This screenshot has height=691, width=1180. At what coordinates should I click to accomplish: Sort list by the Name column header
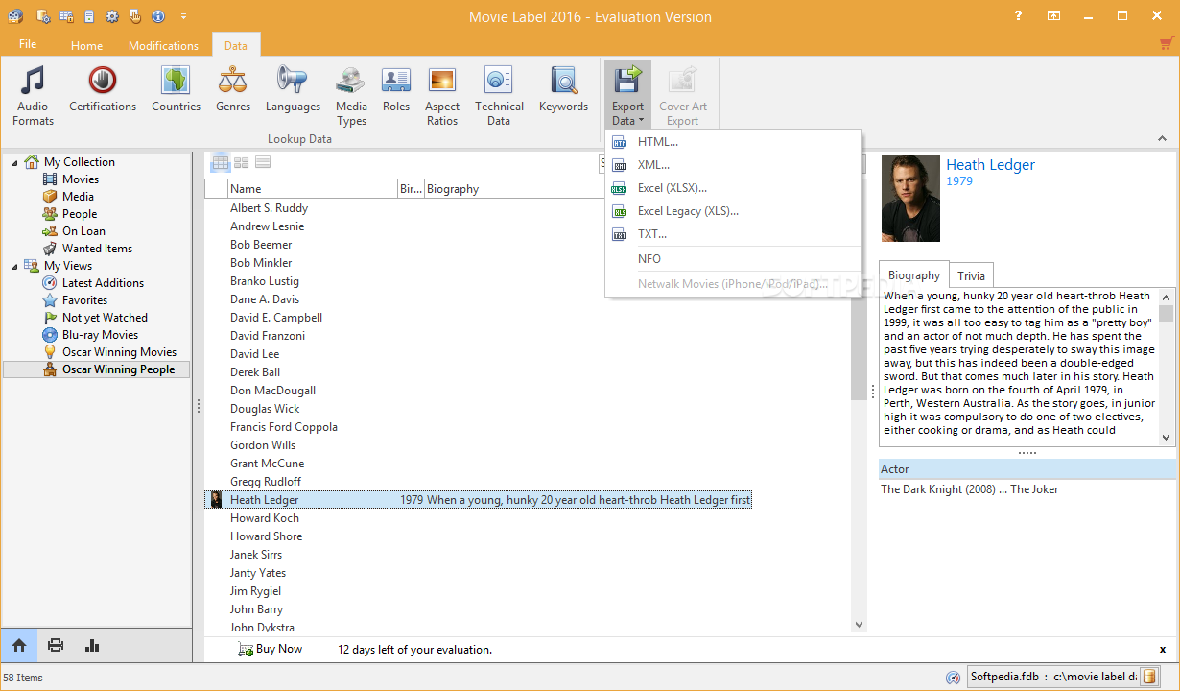coord(313,189)
